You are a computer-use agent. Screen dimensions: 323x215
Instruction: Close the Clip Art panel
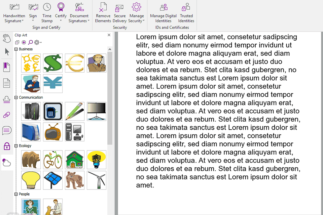pyautogui.click(x=109, y=35)
